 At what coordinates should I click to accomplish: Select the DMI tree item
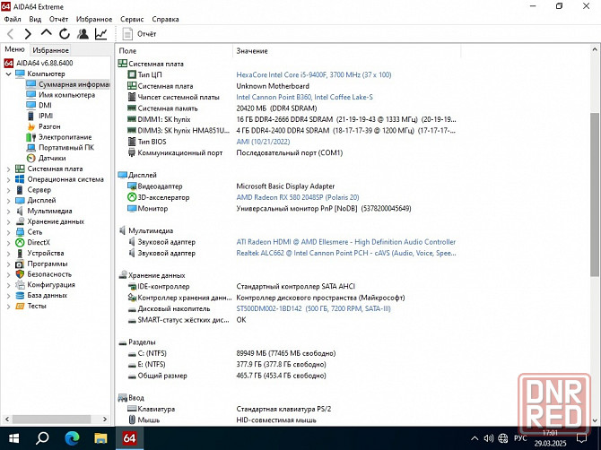coord(45,105)
